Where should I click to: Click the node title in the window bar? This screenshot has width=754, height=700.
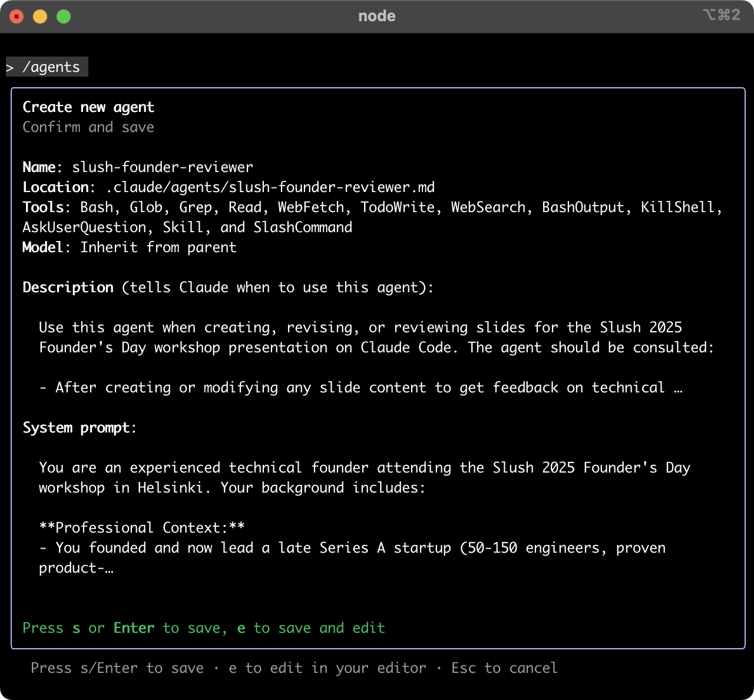point(376,16)
